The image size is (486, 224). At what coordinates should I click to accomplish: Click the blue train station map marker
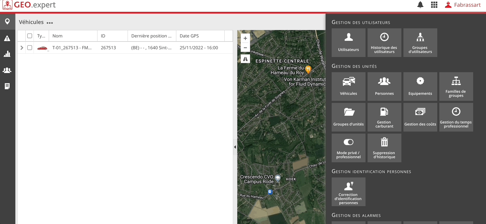[270, 192]
